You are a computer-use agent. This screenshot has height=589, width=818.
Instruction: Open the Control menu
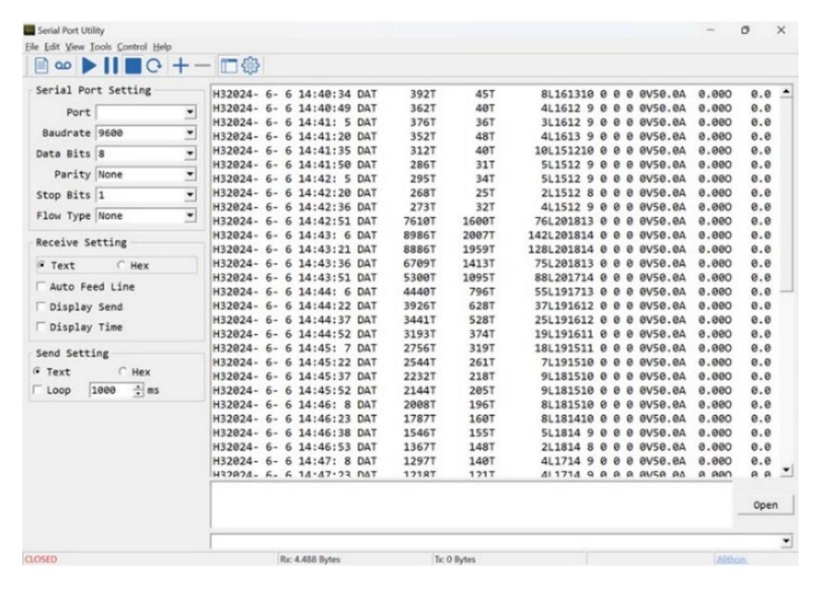coord(132,47)
